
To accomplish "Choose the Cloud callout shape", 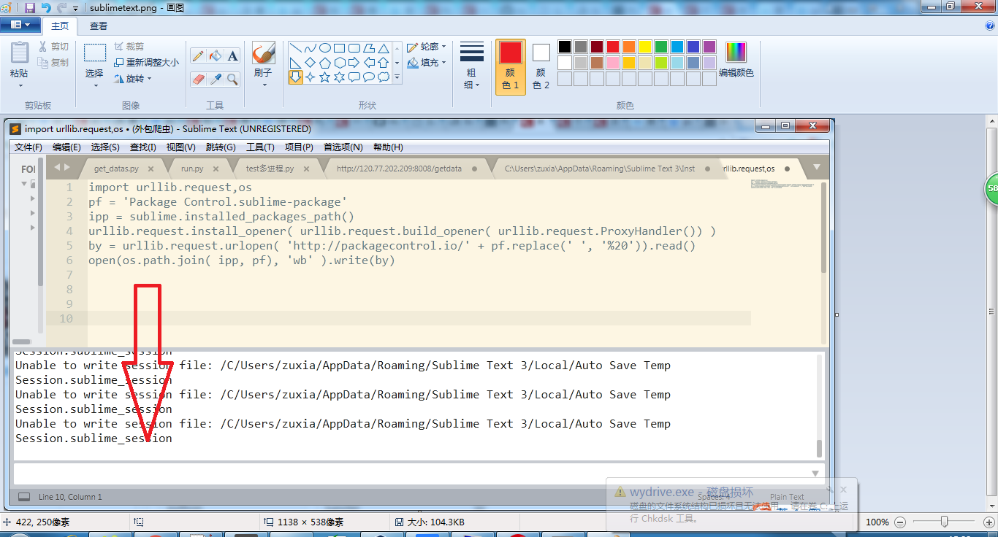I will (384, 77).
